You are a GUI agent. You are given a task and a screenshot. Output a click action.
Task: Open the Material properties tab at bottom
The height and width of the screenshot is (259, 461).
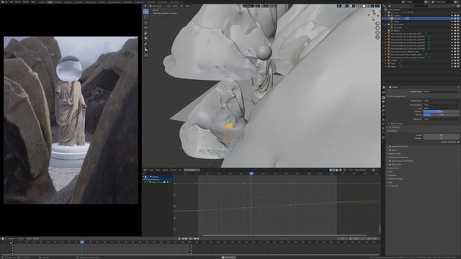[384, 137]
